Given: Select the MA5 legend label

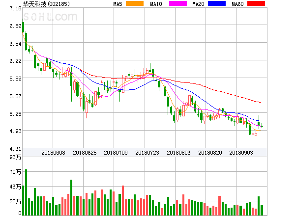Looking at the screenshot, I should coord(118,4).
